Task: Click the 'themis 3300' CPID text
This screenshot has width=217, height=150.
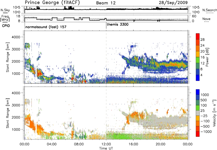Action: [118, 25]
